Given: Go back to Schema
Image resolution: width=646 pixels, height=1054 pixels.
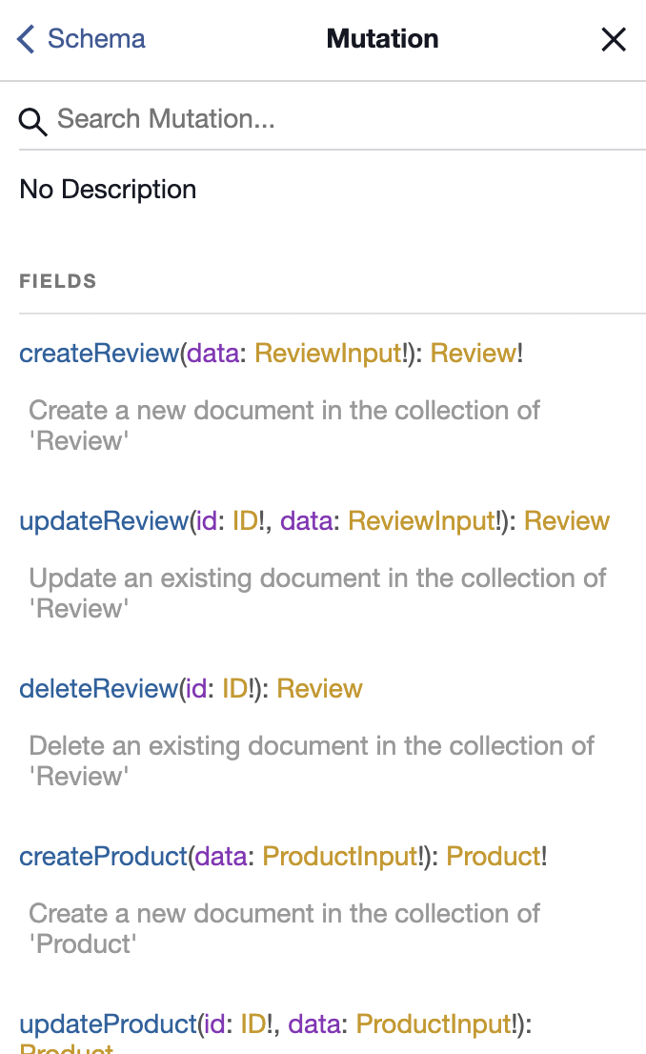Looking at the screenshot, I should tap(81, 39).
